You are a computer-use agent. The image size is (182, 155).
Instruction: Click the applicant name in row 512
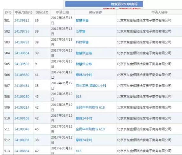(x=144, y=140)
